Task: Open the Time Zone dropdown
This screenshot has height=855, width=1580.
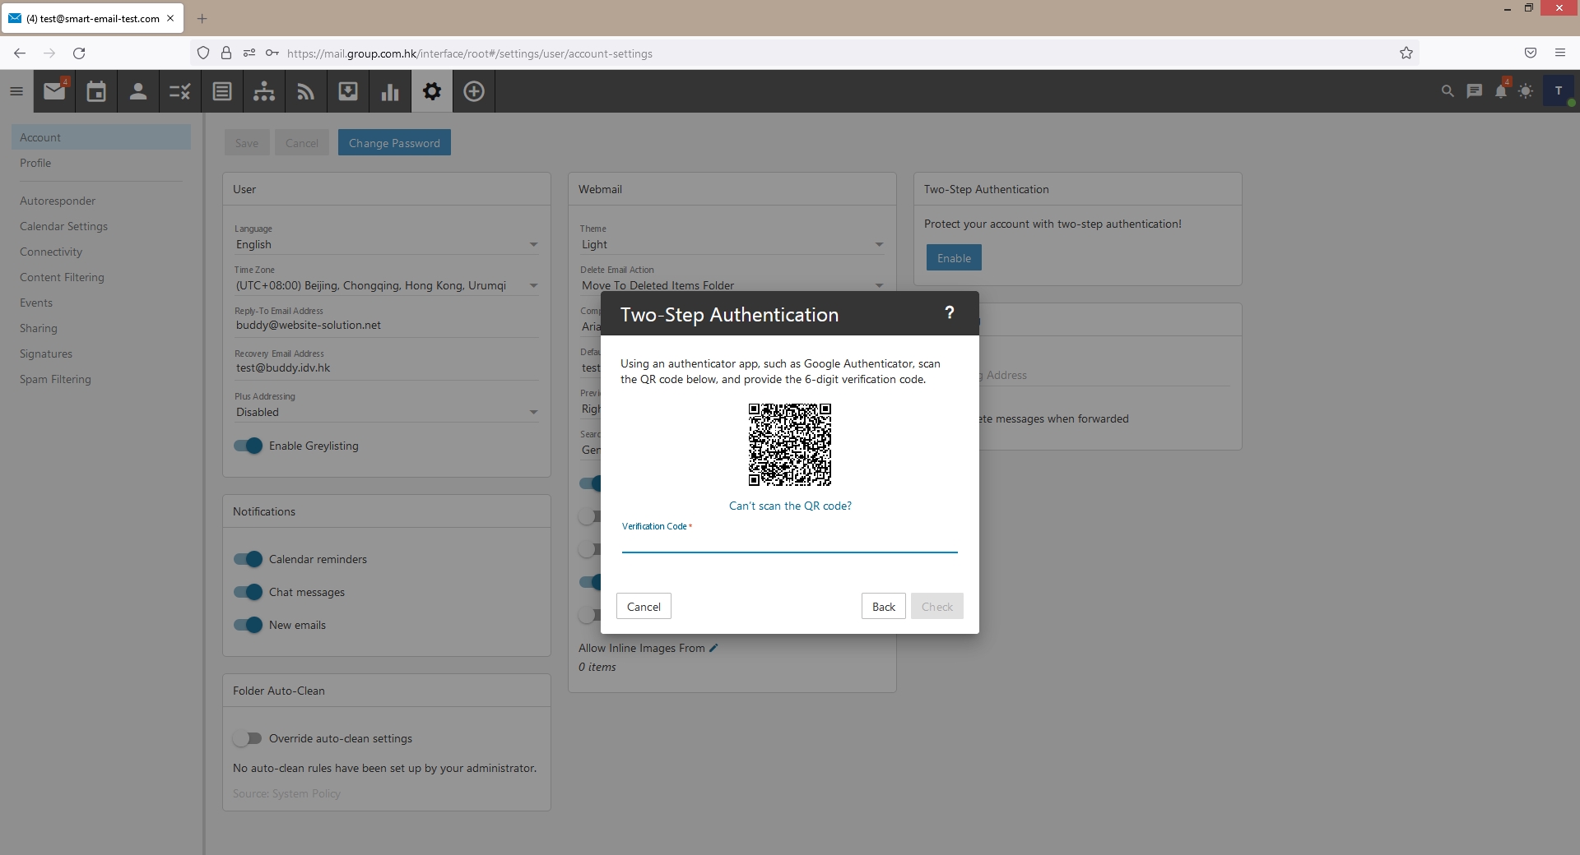Action: (x=387, y=285)
